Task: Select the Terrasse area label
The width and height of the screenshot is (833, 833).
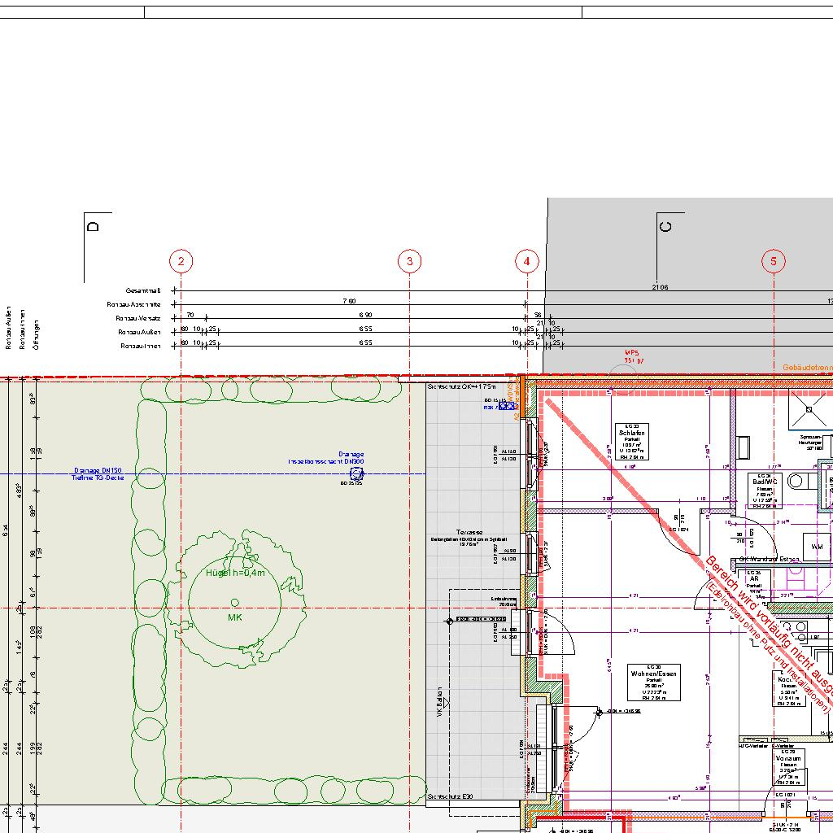Action: (469, 532)
